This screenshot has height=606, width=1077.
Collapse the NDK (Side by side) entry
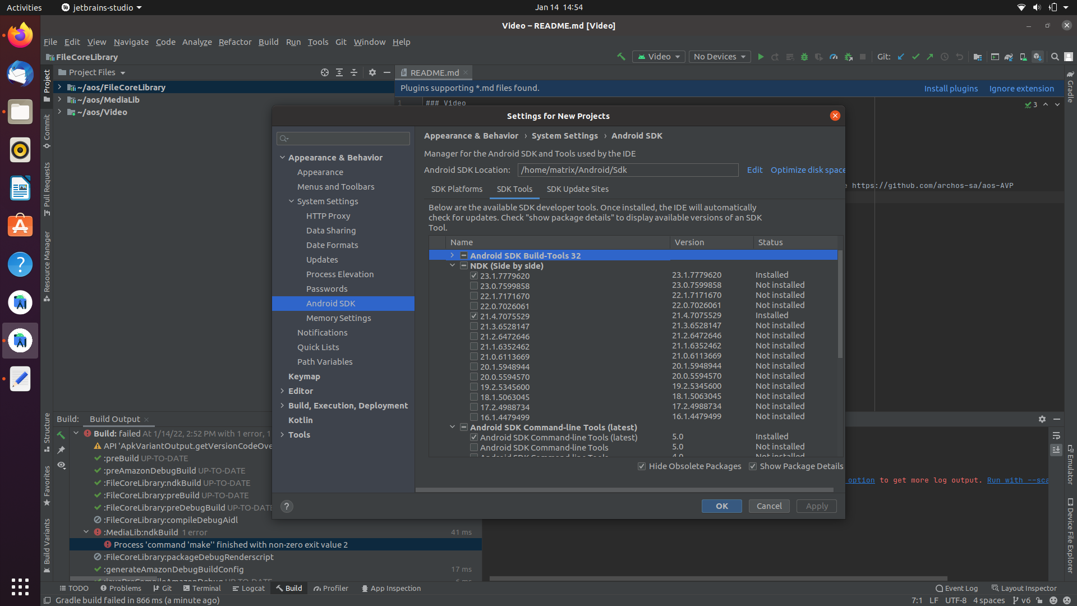pos(453,265)
